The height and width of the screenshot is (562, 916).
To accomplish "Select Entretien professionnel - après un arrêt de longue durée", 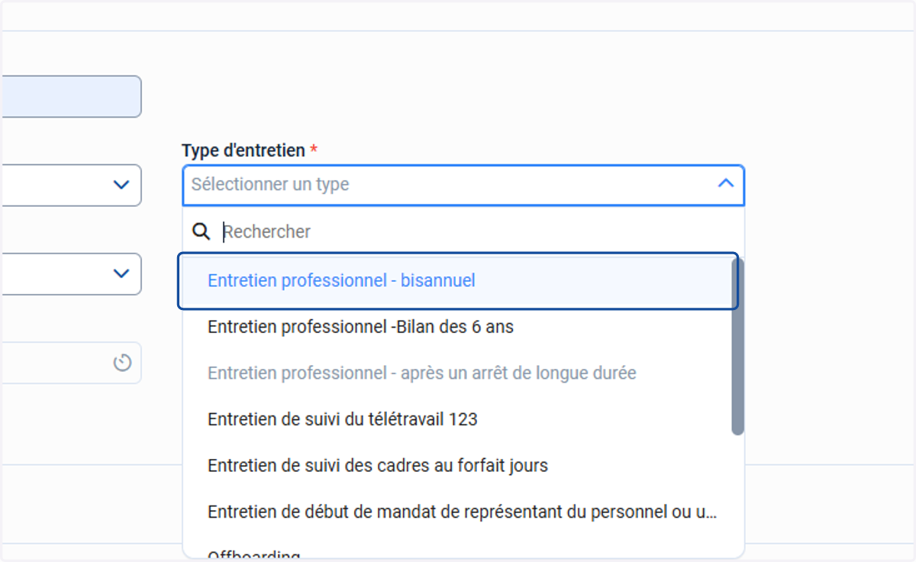I will coord(456,373).
